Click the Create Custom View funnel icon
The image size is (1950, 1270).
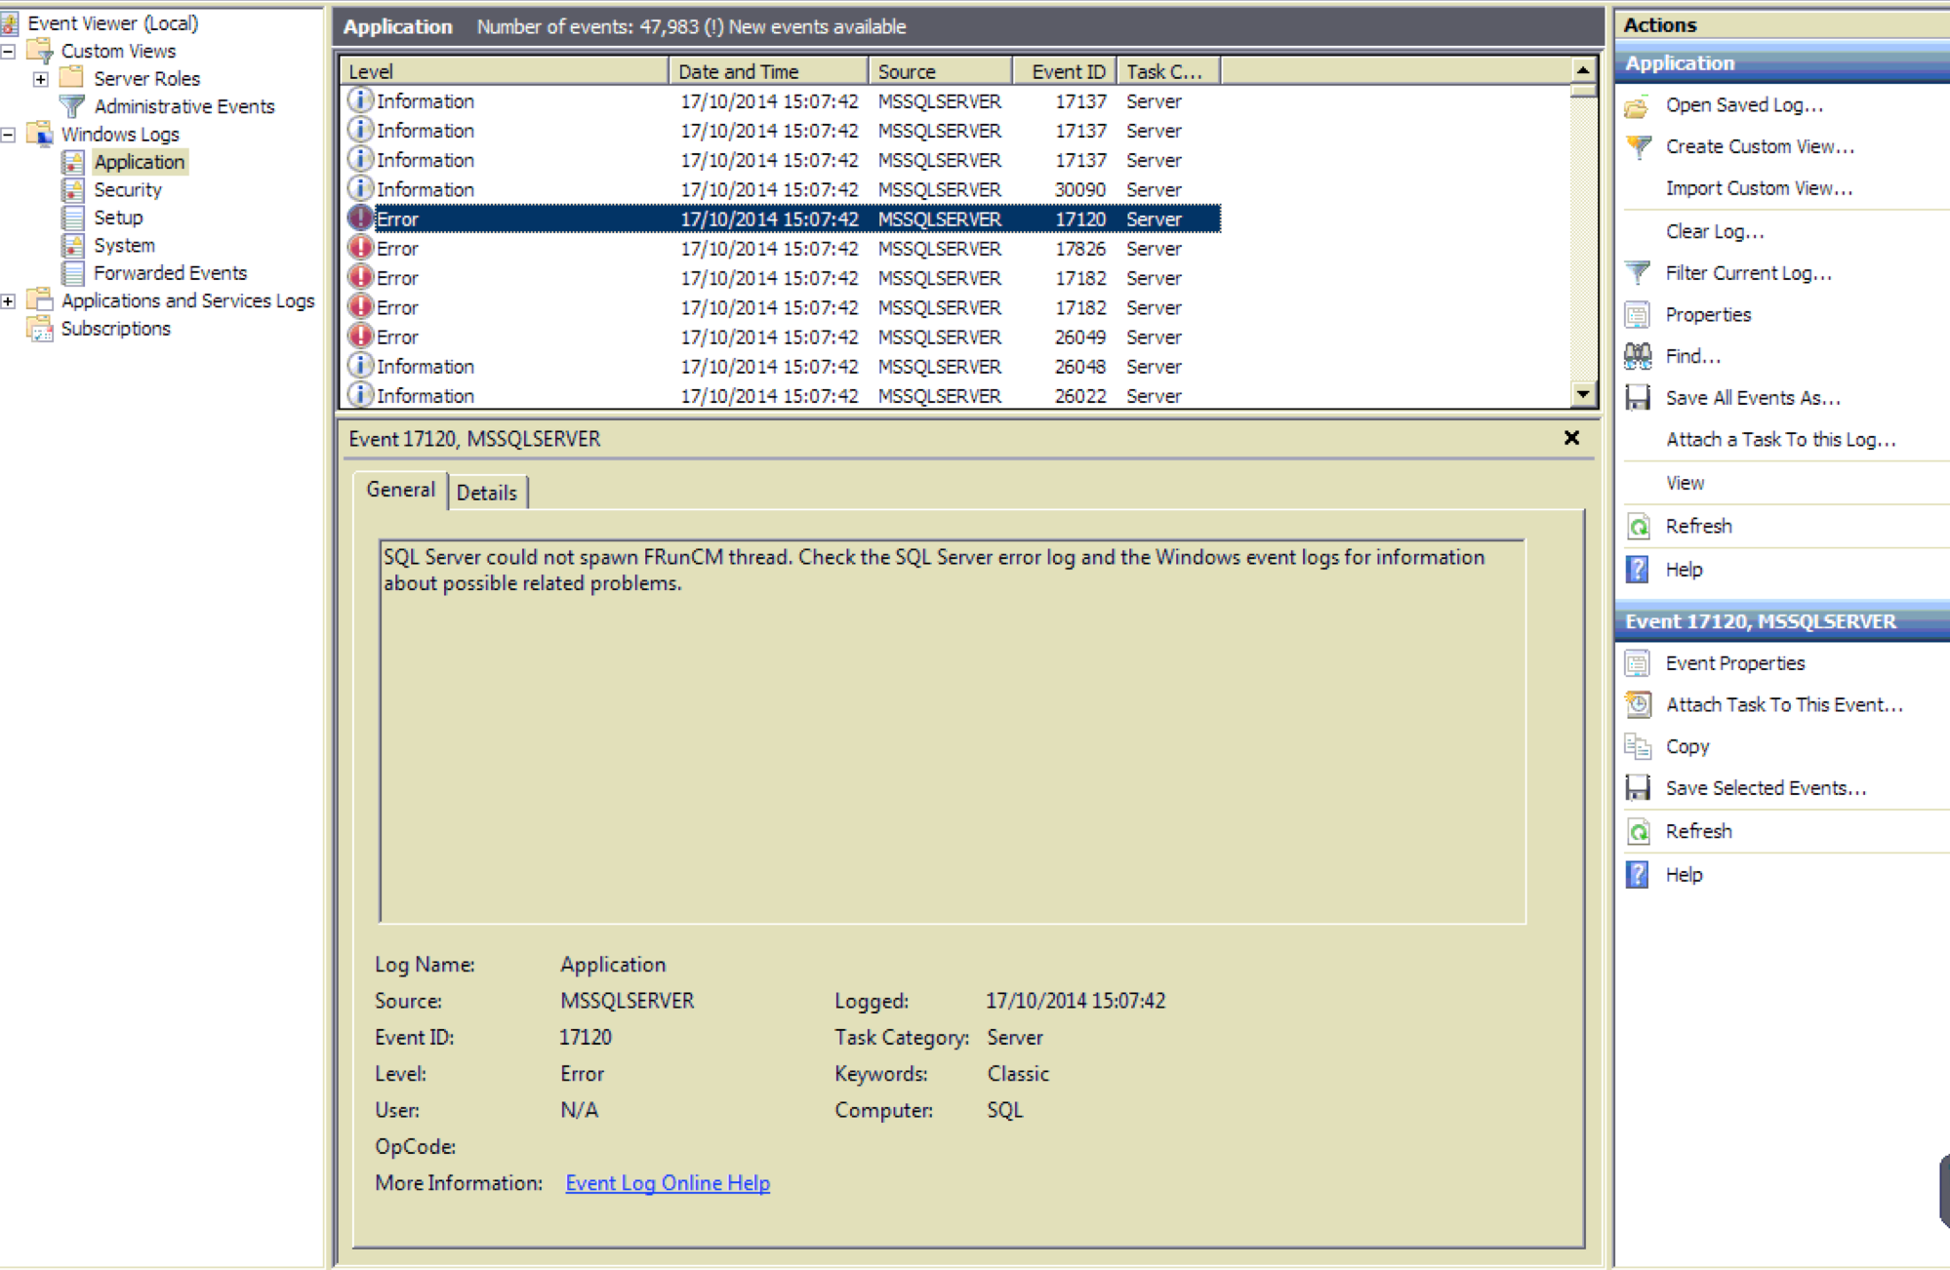(1638, 146)
